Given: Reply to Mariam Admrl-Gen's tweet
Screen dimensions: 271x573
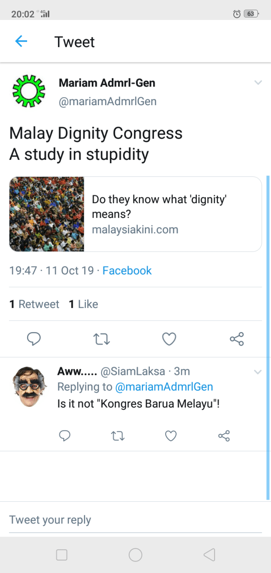Looking at the screenshot, I should click(33, 339).
